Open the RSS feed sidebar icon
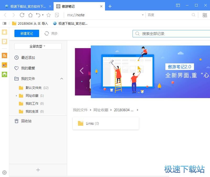Viewport: 210px width, 177px height. pos(4,55)
